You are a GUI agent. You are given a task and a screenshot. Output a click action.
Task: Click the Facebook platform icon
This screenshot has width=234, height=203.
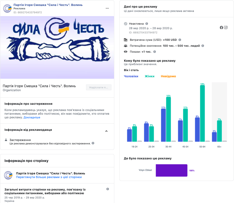click(x=222, y=27)
